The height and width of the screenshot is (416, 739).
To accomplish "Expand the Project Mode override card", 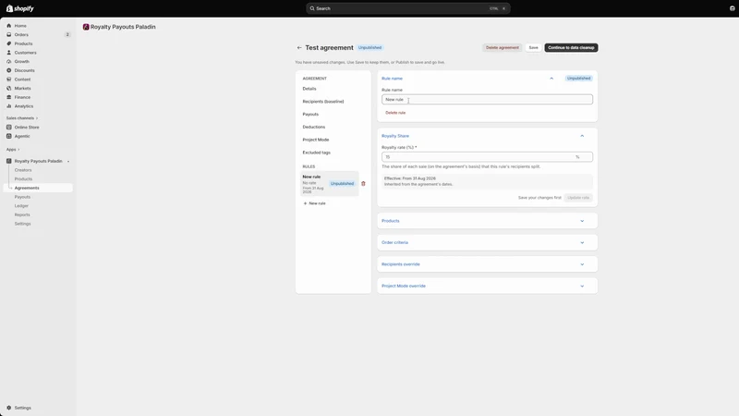I will [x=487, y=286].
